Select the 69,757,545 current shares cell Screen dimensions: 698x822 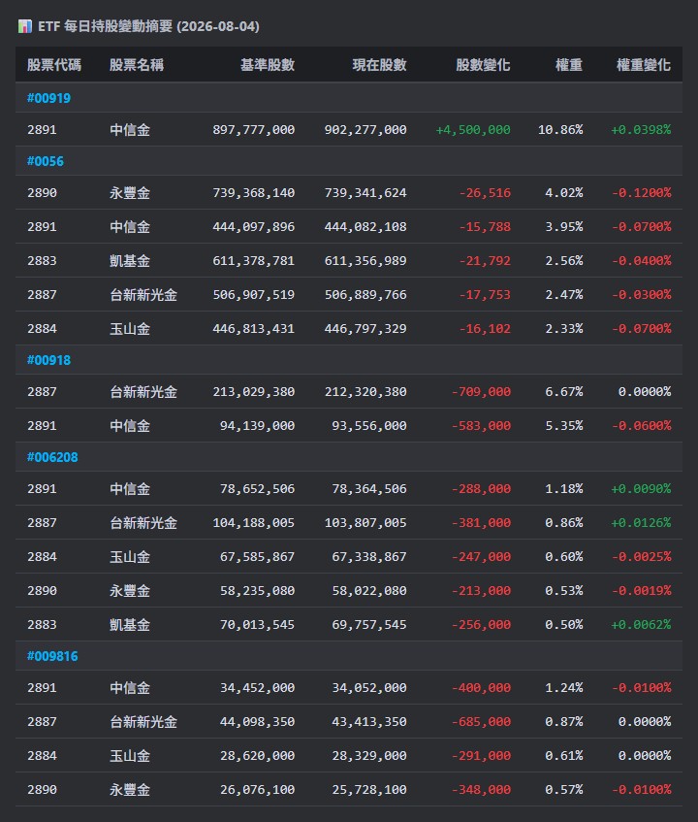click(369, 625)
